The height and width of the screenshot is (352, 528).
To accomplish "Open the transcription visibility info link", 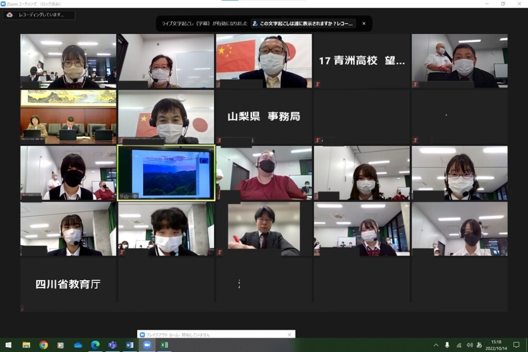I will pyautogui.click(x=304, y=24).
